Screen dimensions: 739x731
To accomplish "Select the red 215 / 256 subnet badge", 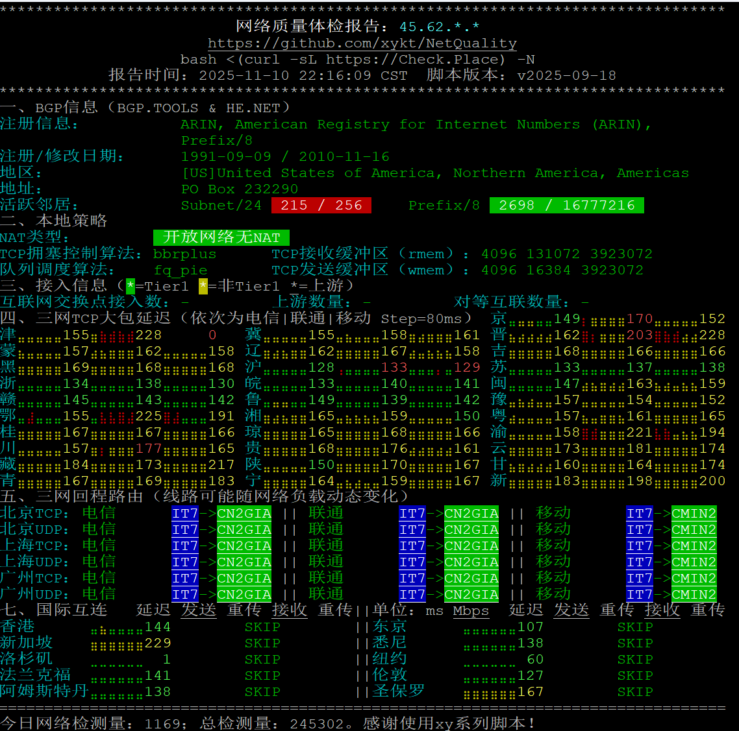I will coord(321,206).
